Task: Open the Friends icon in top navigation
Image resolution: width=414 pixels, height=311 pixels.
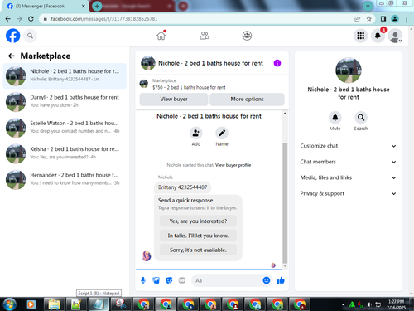Action: pyautogui.click(x=205, y=36)
